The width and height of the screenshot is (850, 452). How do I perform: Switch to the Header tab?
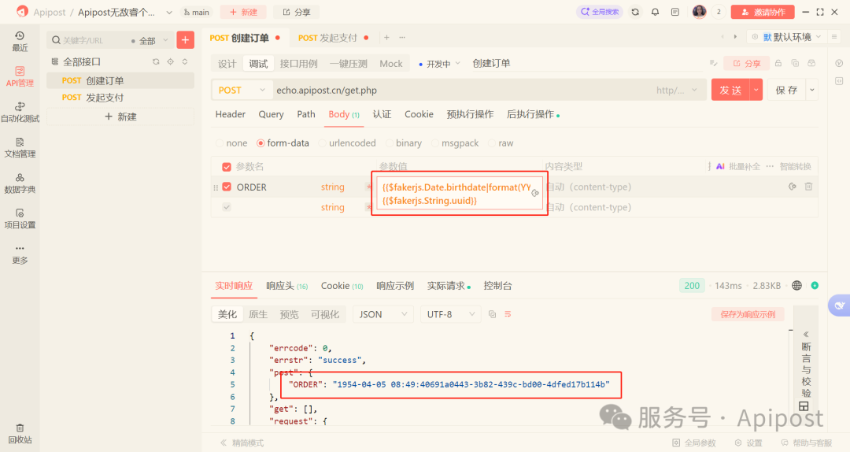(x=231, y=114)
